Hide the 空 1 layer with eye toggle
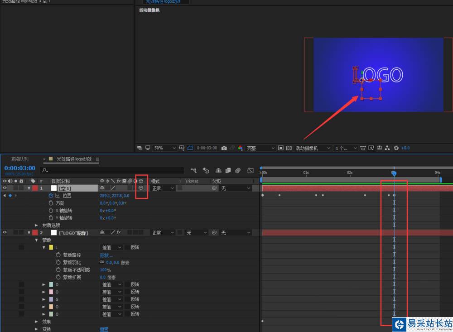Viewport: 453px width, 332px height. (x=5, y=188)
